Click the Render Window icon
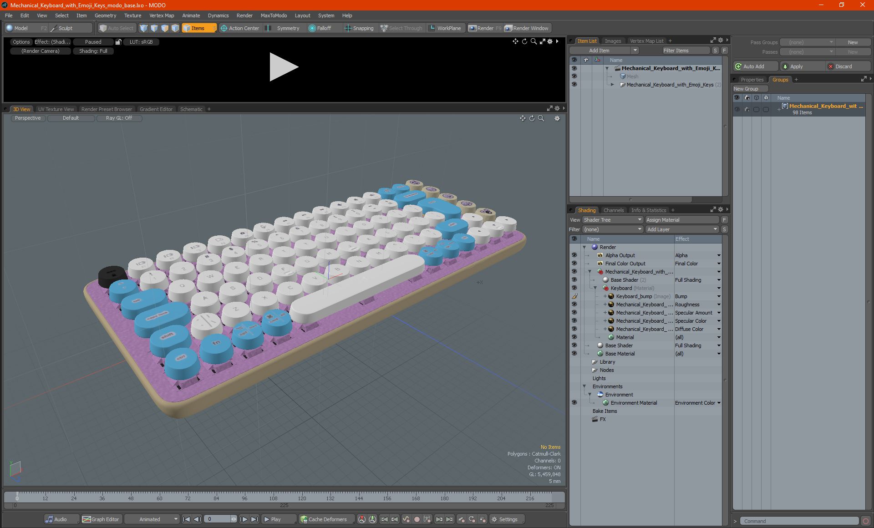This screenshot has width=874, height=528. point(508,28)
